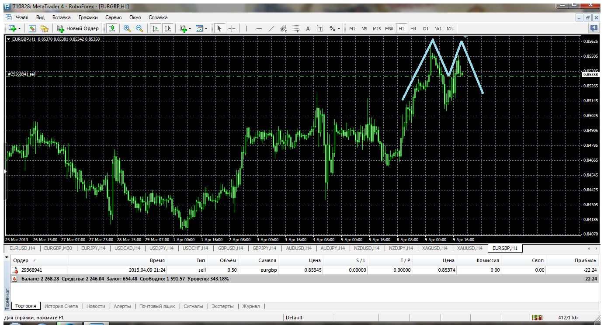
Task: Open the Графики menu
Action: click(88, 17)
